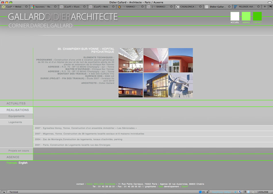The image size is (273, 194).
Task: Click the light green AGENCE square icon
Action: coord(246,16)
